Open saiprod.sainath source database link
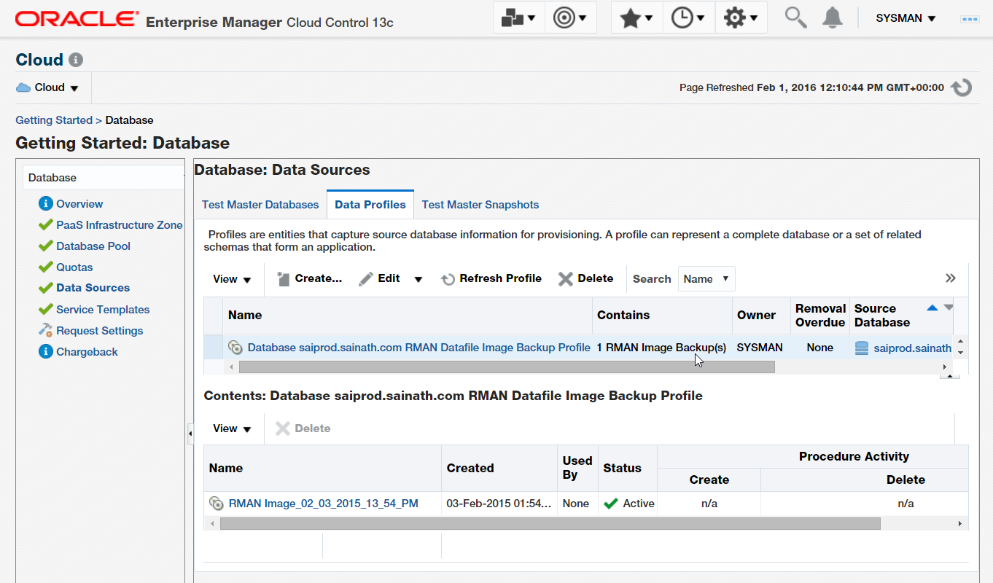The width and height of the screenshot is (993, 583). click(913, 348)
